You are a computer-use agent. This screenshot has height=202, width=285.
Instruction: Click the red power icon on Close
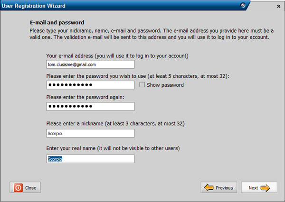(x=18, y=188)
